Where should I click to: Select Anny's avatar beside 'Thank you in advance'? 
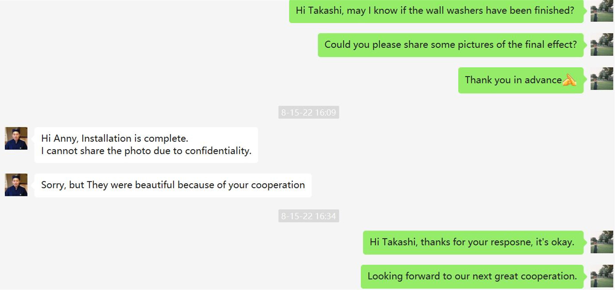[x=602, y=80]
